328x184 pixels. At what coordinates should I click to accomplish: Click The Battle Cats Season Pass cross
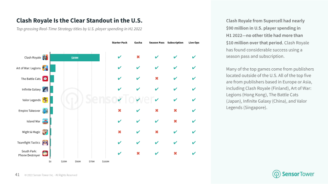pos(157,79)
